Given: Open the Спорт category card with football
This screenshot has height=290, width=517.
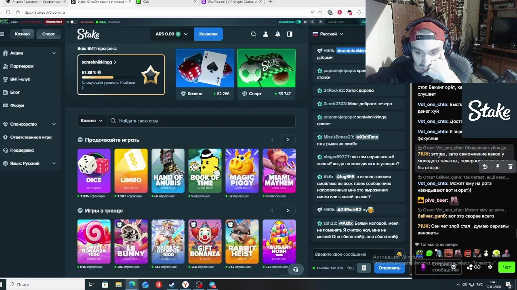Looking at the screenshot, I should click(266, 74).
